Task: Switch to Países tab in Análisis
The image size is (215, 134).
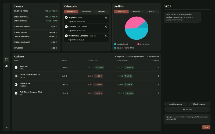Action: tap(152, 12)
